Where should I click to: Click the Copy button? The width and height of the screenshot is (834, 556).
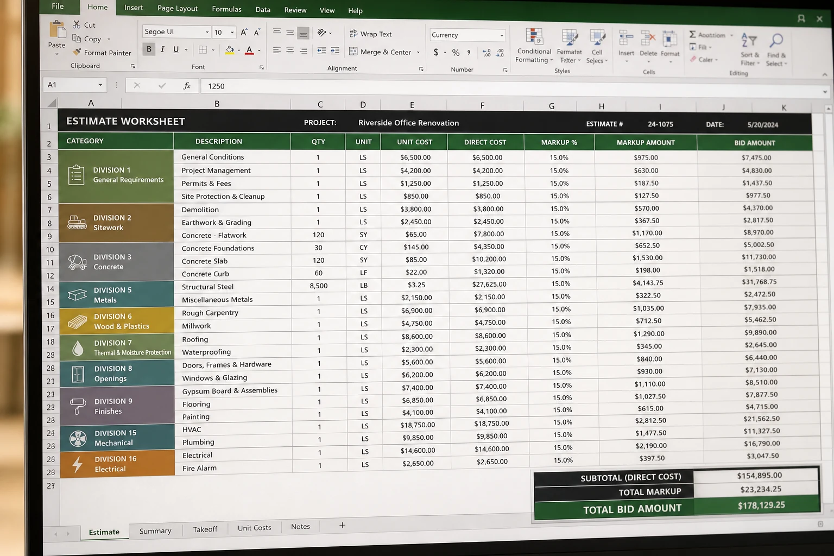[87, 39]
